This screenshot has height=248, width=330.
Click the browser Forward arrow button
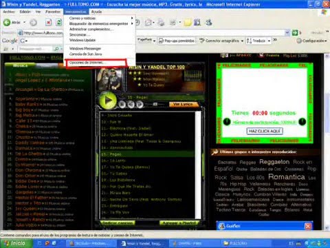pos(34,23)
